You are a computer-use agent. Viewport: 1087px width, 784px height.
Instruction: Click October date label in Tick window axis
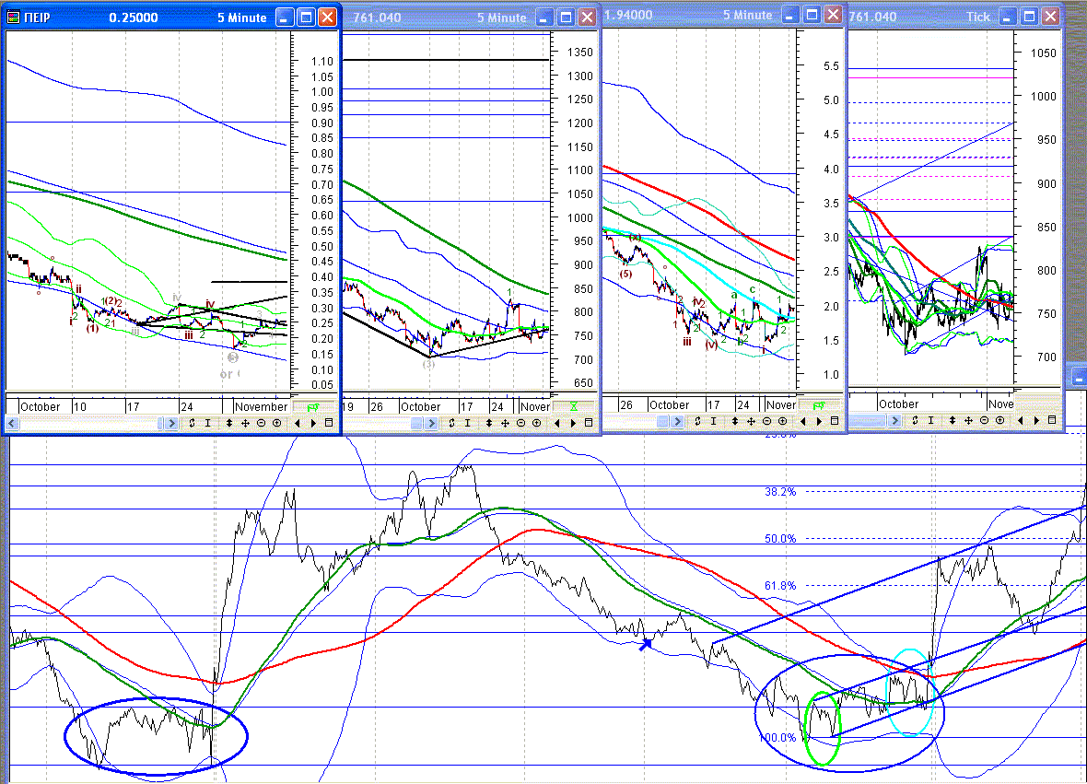tap(898, 404)
